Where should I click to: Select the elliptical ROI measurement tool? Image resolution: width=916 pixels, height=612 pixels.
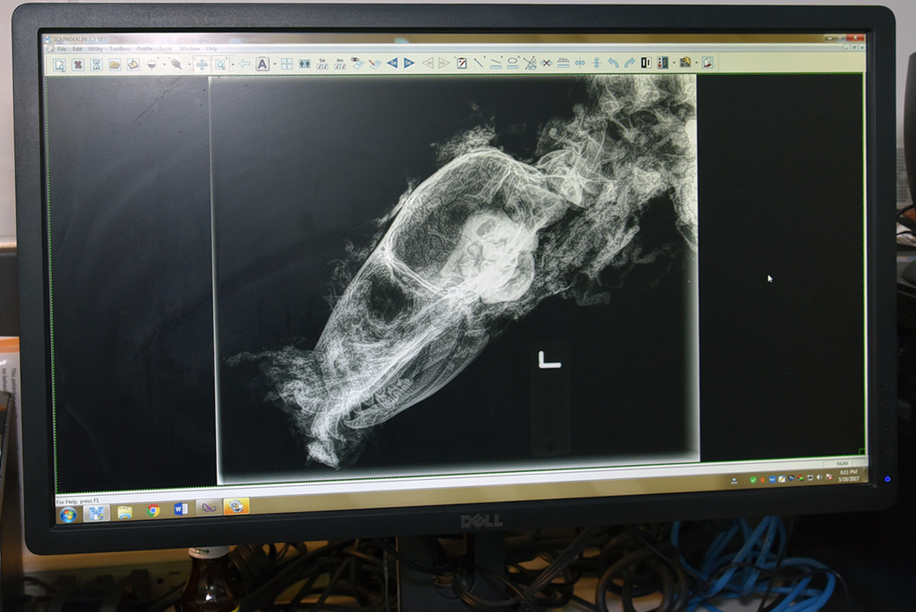pos(513,63)
